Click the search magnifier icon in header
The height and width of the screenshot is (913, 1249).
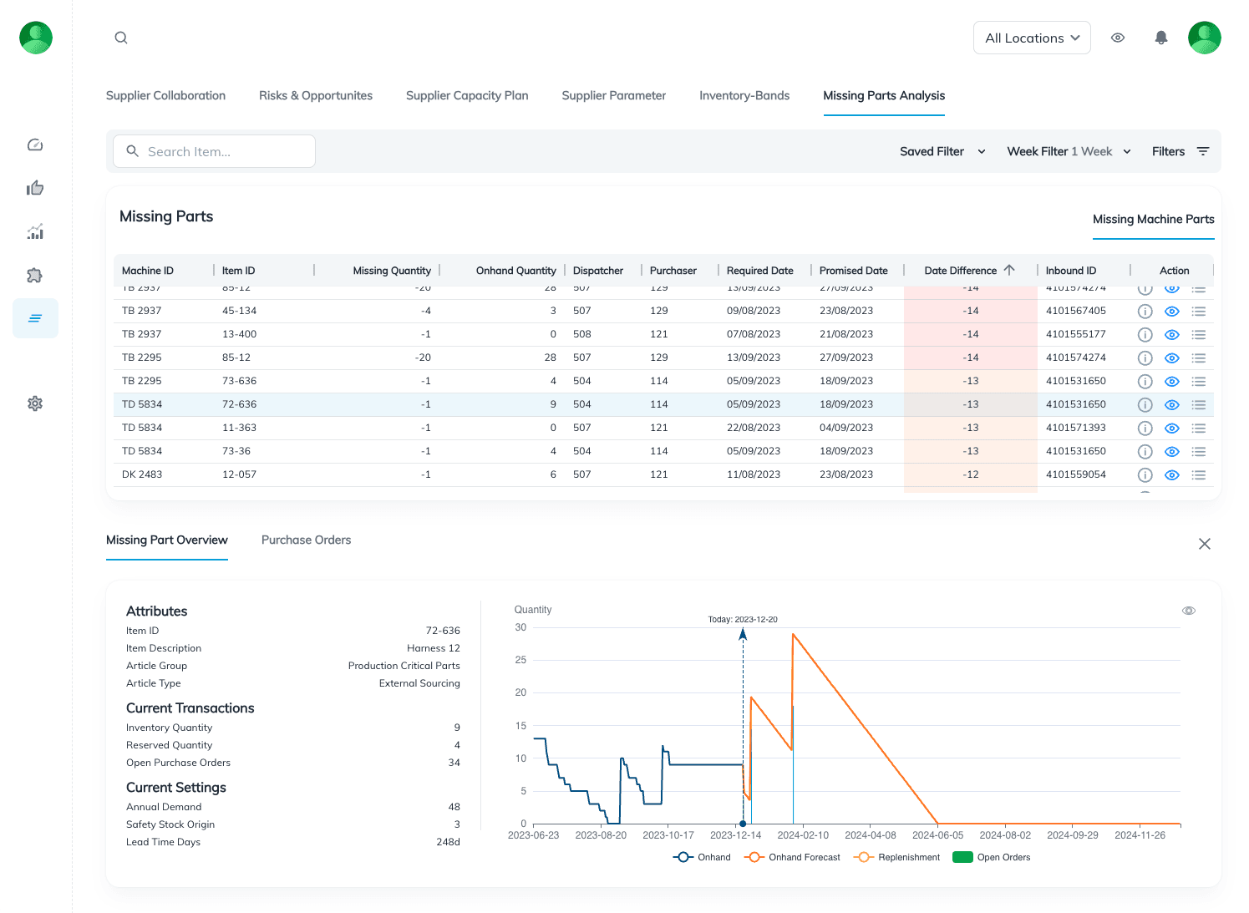[x=121, y=38]
